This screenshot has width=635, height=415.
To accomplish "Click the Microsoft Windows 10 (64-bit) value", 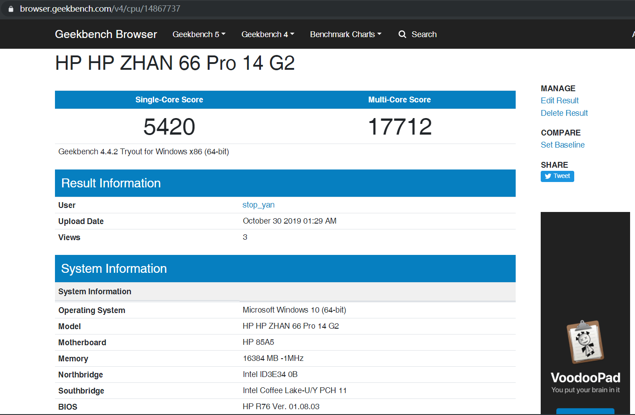I will click(294, 310).
